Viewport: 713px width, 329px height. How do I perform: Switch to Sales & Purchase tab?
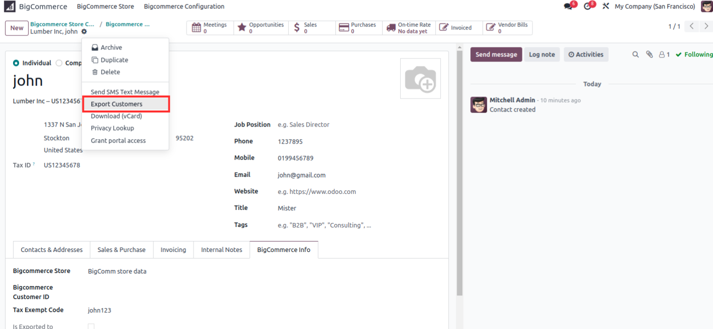click(x=121, y=249)
